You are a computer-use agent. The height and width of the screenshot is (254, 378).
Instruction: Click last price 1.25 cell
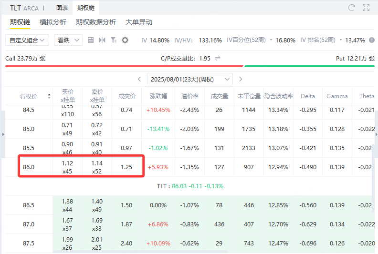(x=126, y=167)
